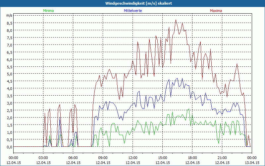Screen dimensions: 265x166
Task: Click the 7,0 y-axis value
Action: (x=10, y=45)
